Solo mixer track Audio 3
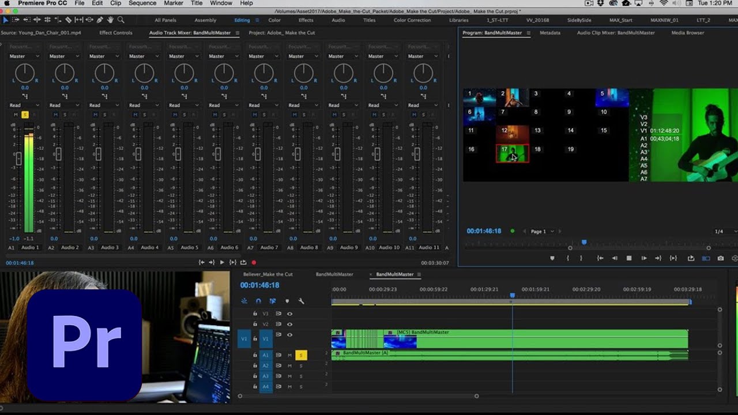 coord(104,115)
